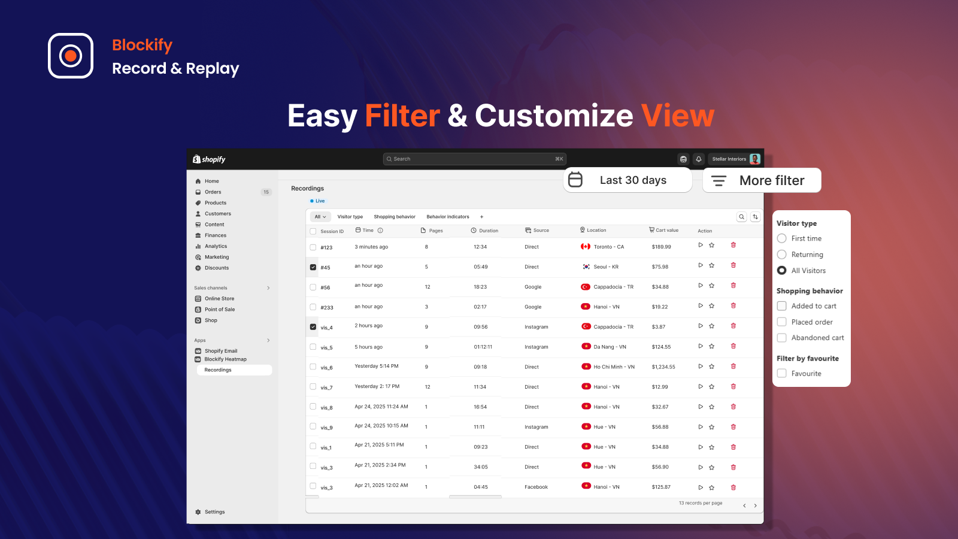Screen dimensions: 958x539
Task: Open Recordings under Blockify Heatmap
Action: pos(217,370)
